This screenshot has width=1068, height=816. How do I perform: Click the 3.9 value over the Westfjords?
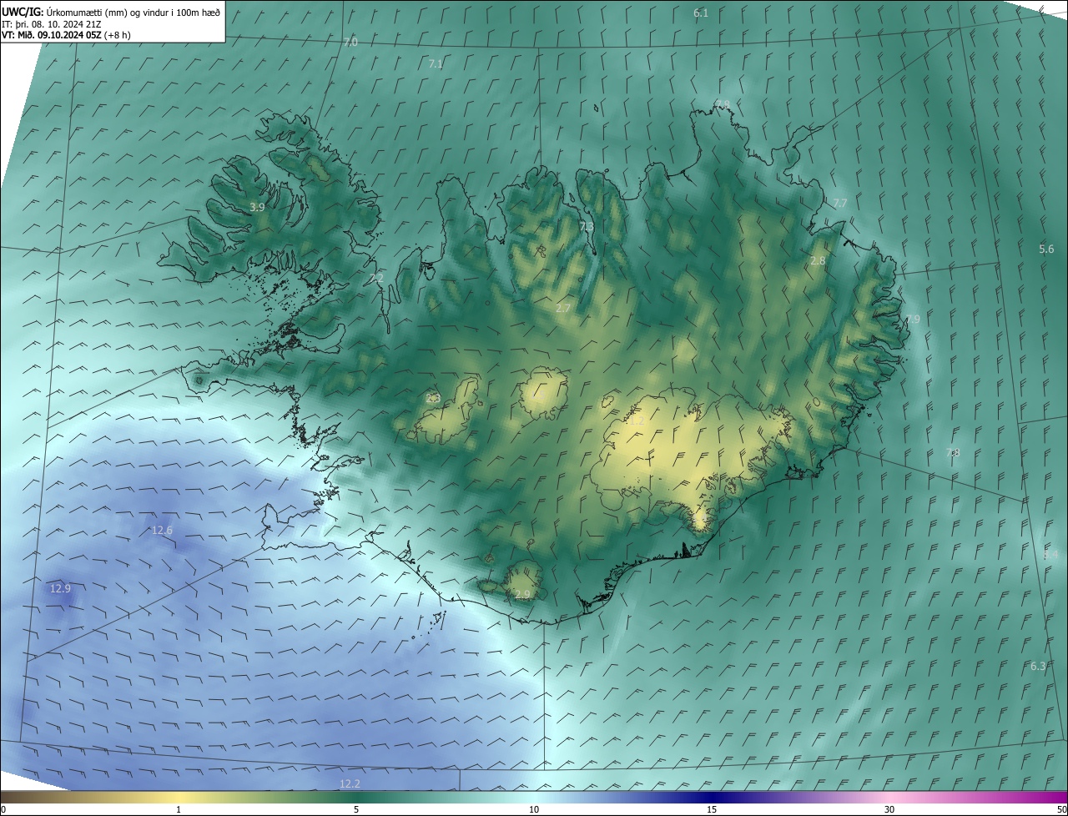[257, 207]
